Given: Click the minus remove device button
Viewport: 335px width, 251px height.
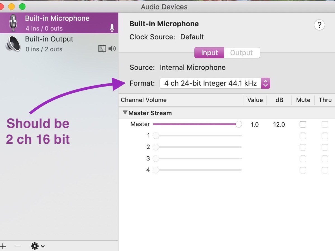Looking at the screenshot, I should coord(18,246).
